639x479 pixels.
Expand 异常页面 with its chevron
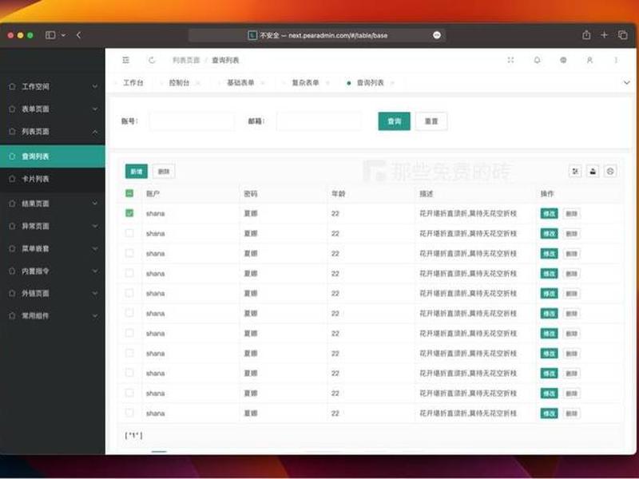pyautogui.click(x=95, y=226)
